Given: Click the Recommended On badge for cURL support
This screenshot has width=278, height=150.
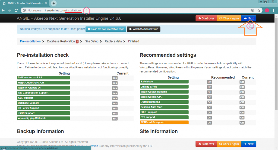Looking at the screenshot, I should (x=209, y=112).
